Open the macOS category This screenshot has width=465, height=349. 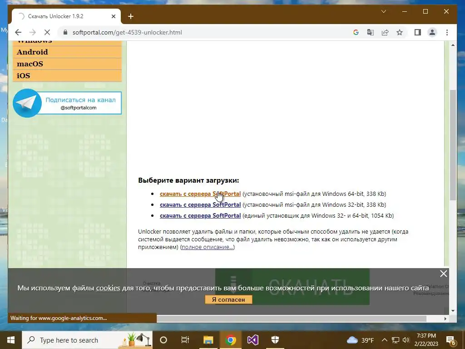(x=67, y=64)
